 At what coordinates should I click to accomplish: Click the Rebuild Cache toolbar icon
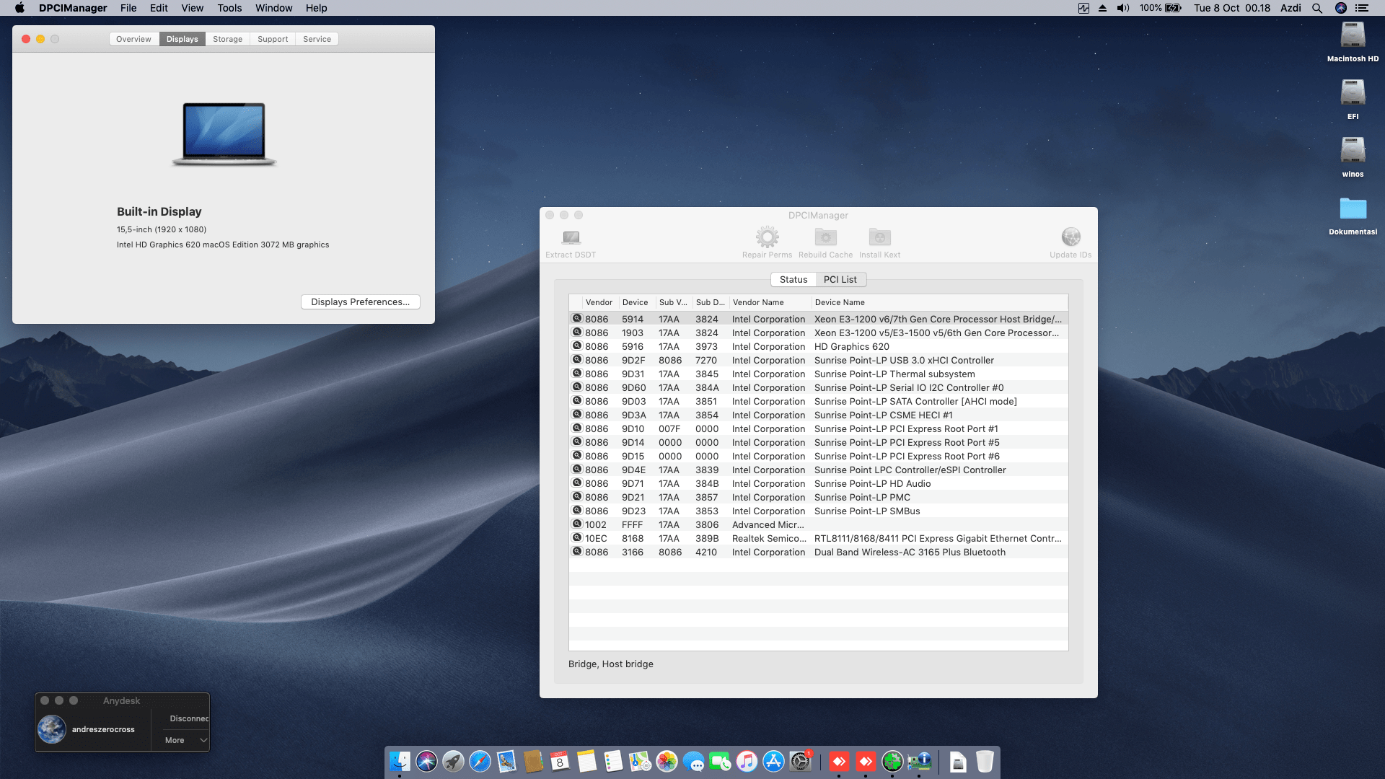(x=825, y=237)
